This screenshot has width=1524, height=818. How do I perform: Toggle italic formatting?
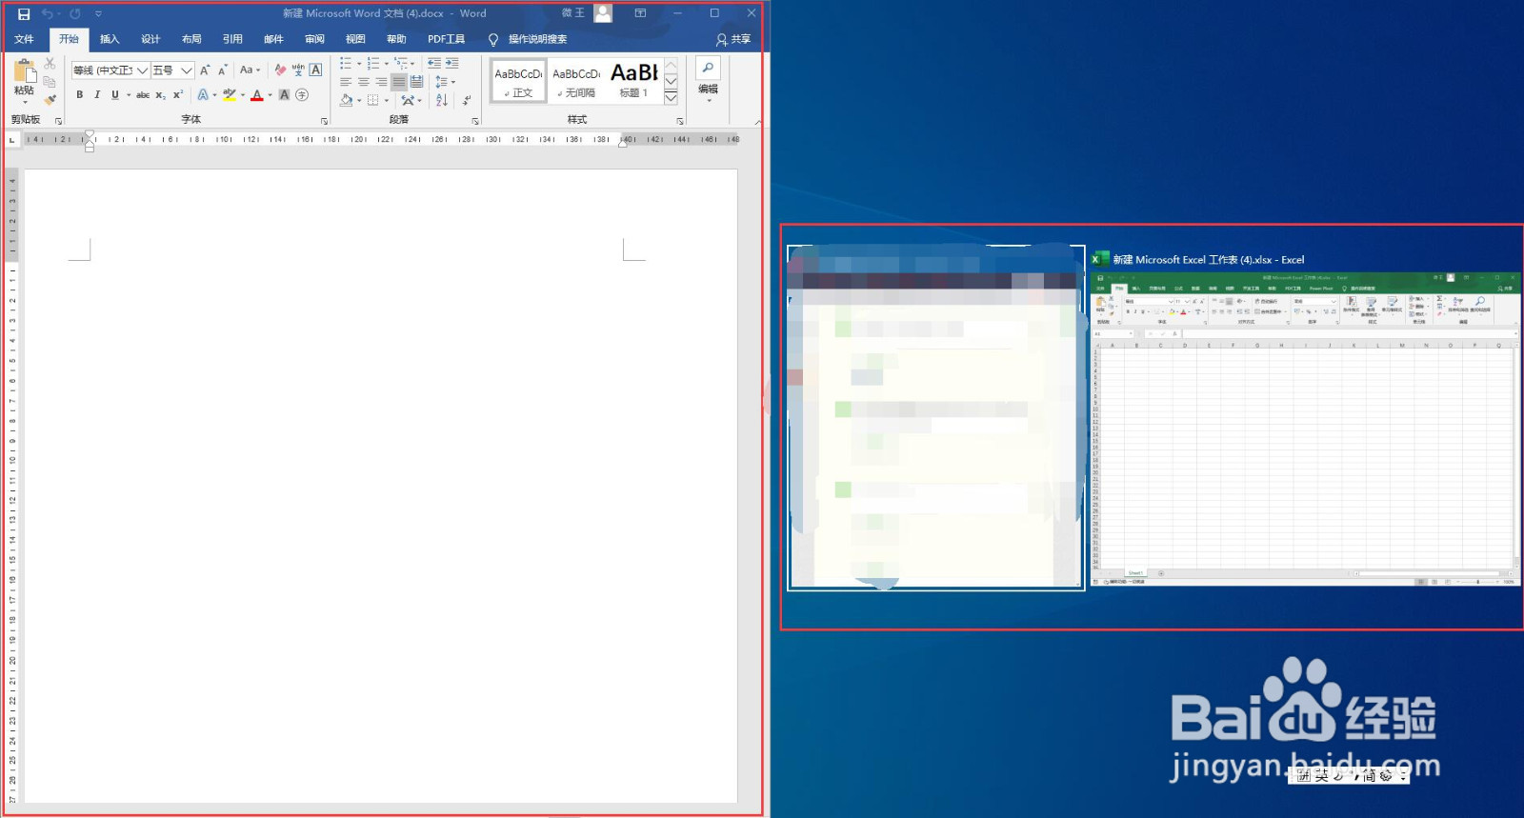pos(97,95)
